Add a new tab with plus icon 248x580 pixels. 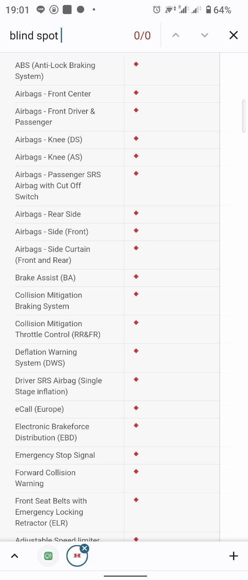[234, 556]
